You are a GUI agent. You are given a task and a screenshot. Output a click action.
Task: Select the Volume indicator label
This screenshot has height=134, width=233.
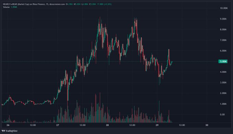(x=6, y=7)
